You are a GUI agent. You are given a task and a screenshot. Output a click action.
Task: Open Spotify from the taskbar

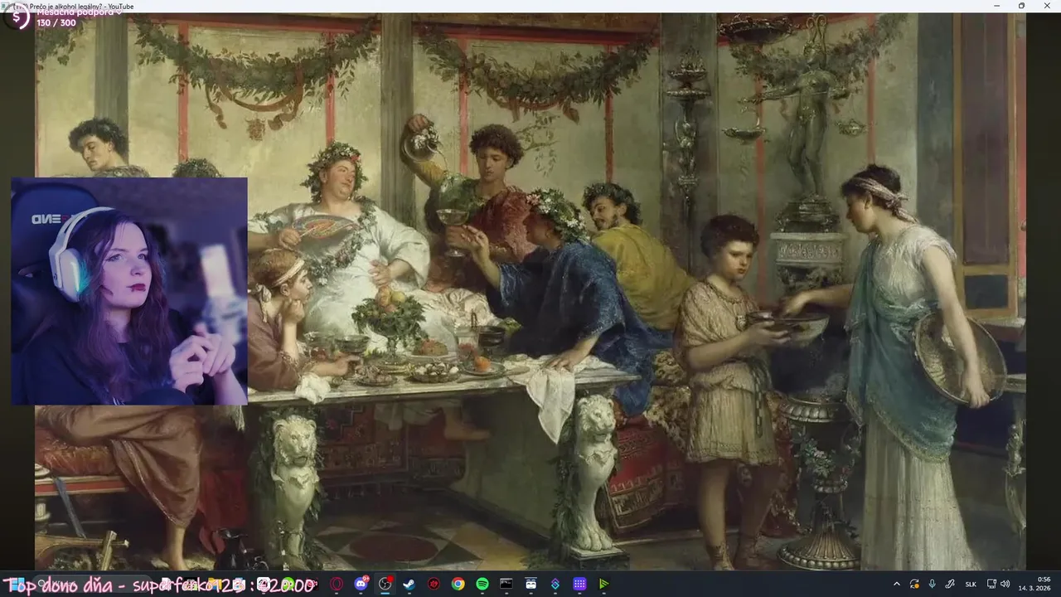(x=482, y=584)
